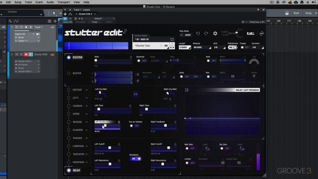Click the undo arrow in Stutter Edit
The height and width of the screenshot is (179, 318).
tap(198, 33)
